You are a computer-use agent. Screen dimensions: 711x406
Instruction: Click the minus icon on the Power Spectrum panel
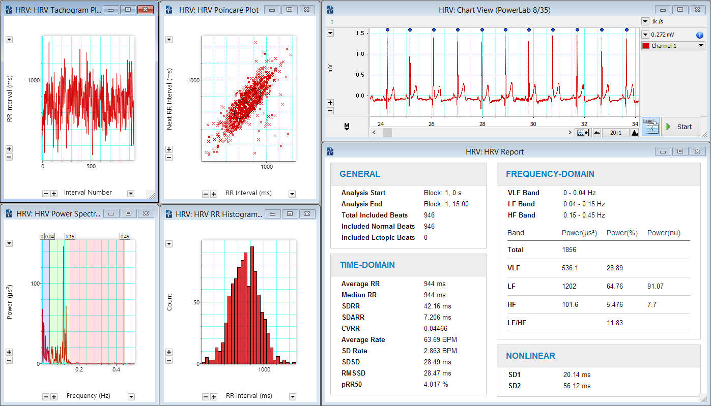click(x=9, y=360)
